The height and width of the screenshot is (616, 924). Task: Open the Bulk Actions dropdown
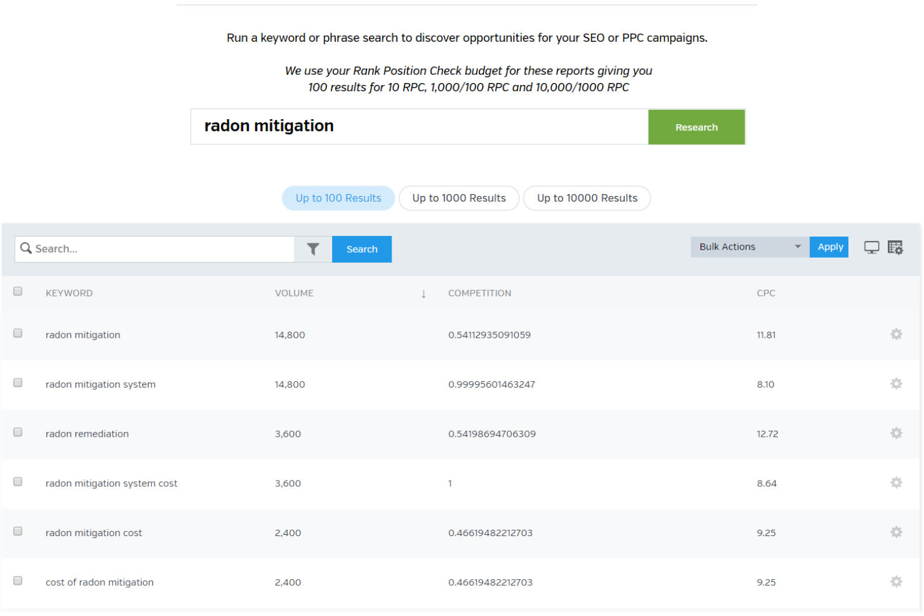[x=743, y=247]
